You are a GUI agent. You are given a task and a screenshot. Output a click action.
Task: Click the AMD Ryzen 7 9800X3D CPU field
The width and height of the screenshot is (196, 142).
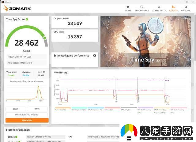103,137
